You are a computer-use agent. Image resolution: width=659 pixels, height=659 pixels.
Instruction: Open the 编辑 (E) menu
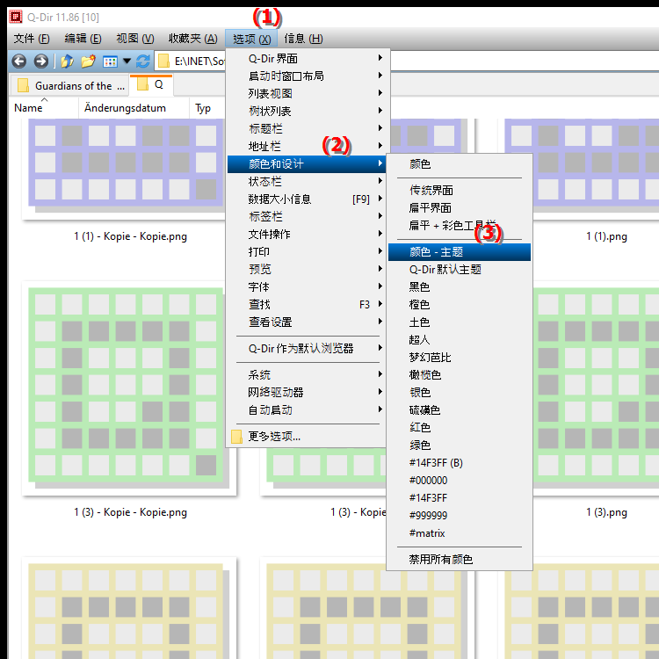pos(83,39)
